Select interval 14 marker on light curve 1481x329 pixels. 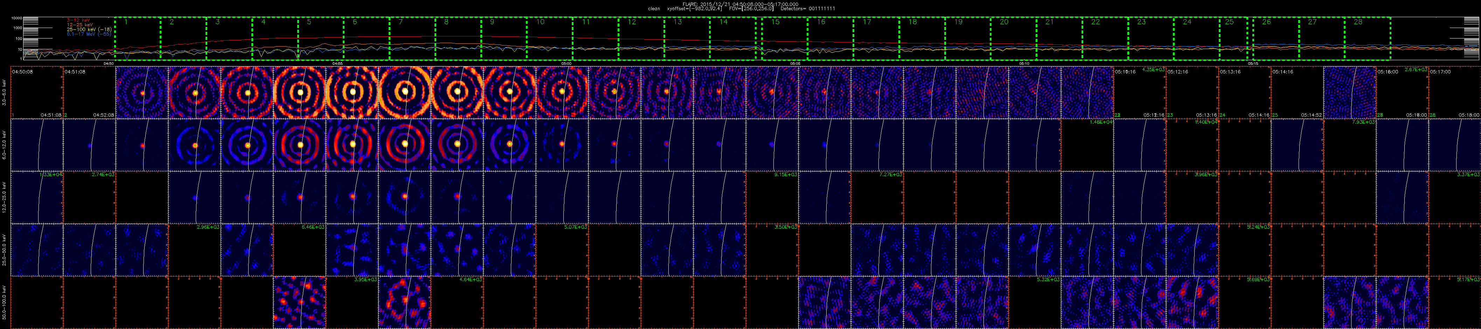723,22
